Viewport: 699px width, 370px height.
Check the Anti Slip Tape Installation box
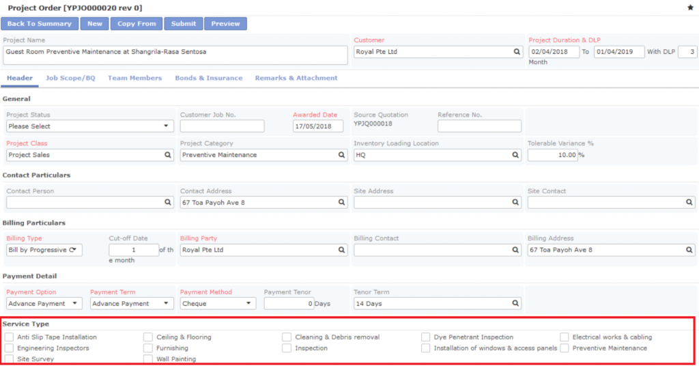click(x=10, y=337)
